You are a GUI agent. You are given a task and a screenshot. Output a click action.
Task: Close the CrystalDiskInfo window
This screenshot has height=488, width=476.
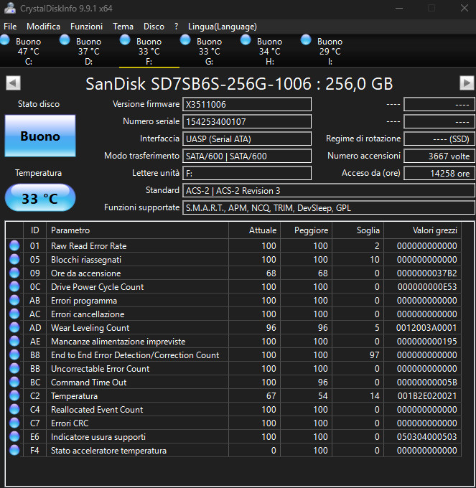click(465, 8)
